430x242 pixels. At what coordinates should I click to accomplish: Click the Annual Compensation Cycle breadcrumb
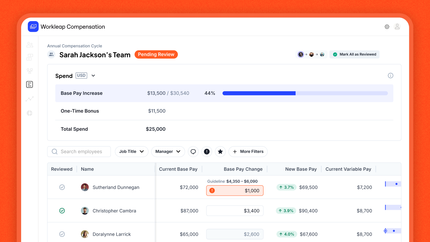point(75,46)
